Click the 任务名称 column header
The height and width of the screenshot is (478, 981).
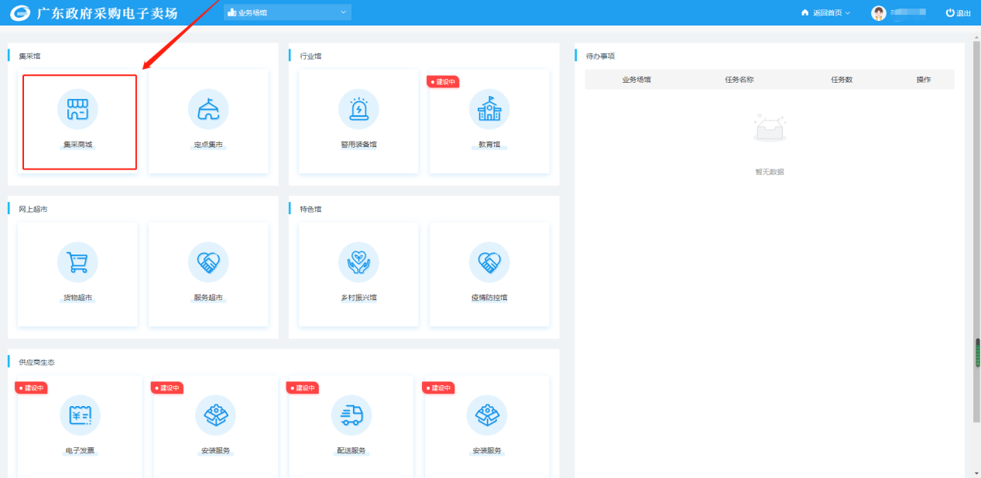739,80
